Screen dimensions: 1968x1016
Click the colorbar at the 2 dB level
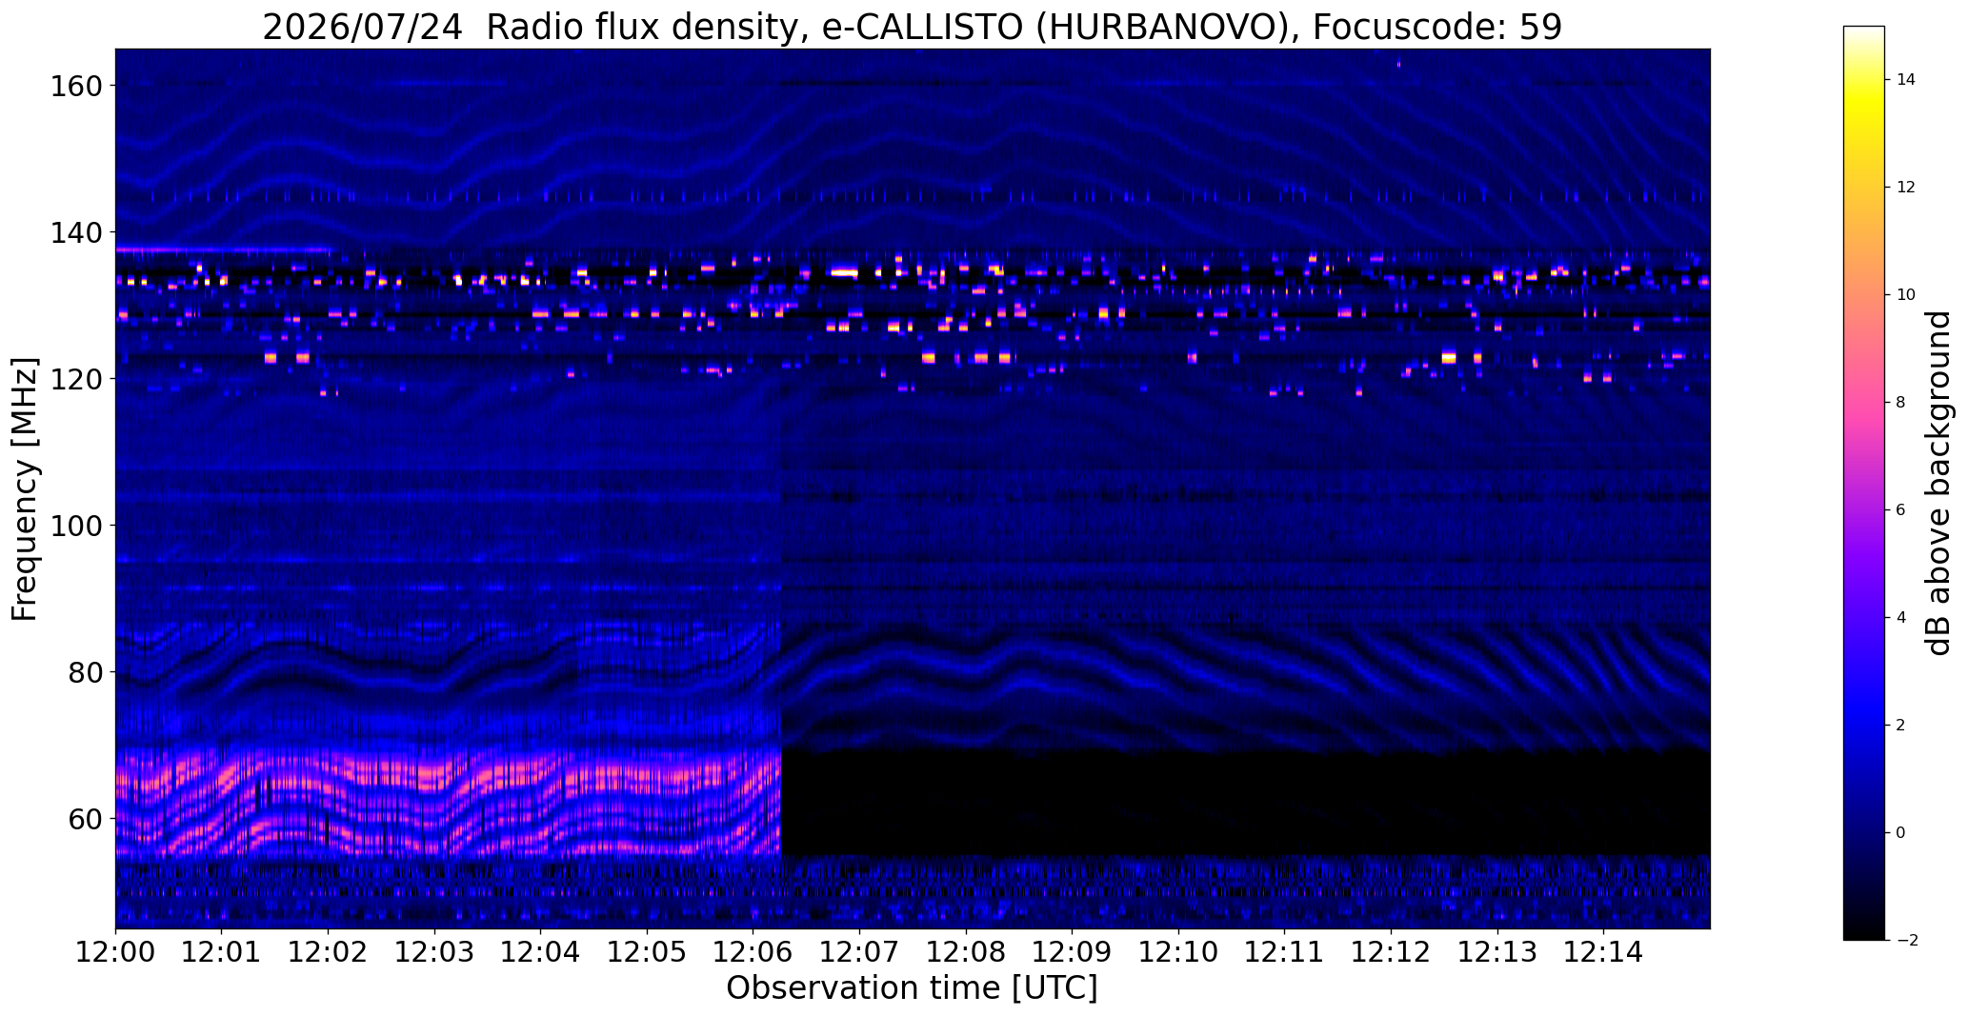coord(1864,725)
